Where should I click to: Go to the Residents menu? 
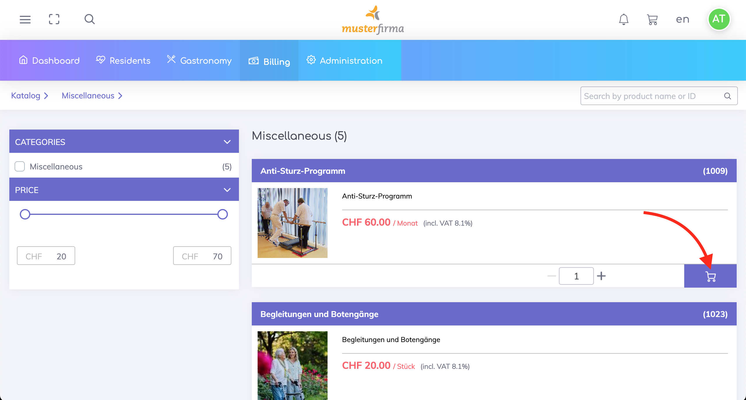(x=123, y=61)
